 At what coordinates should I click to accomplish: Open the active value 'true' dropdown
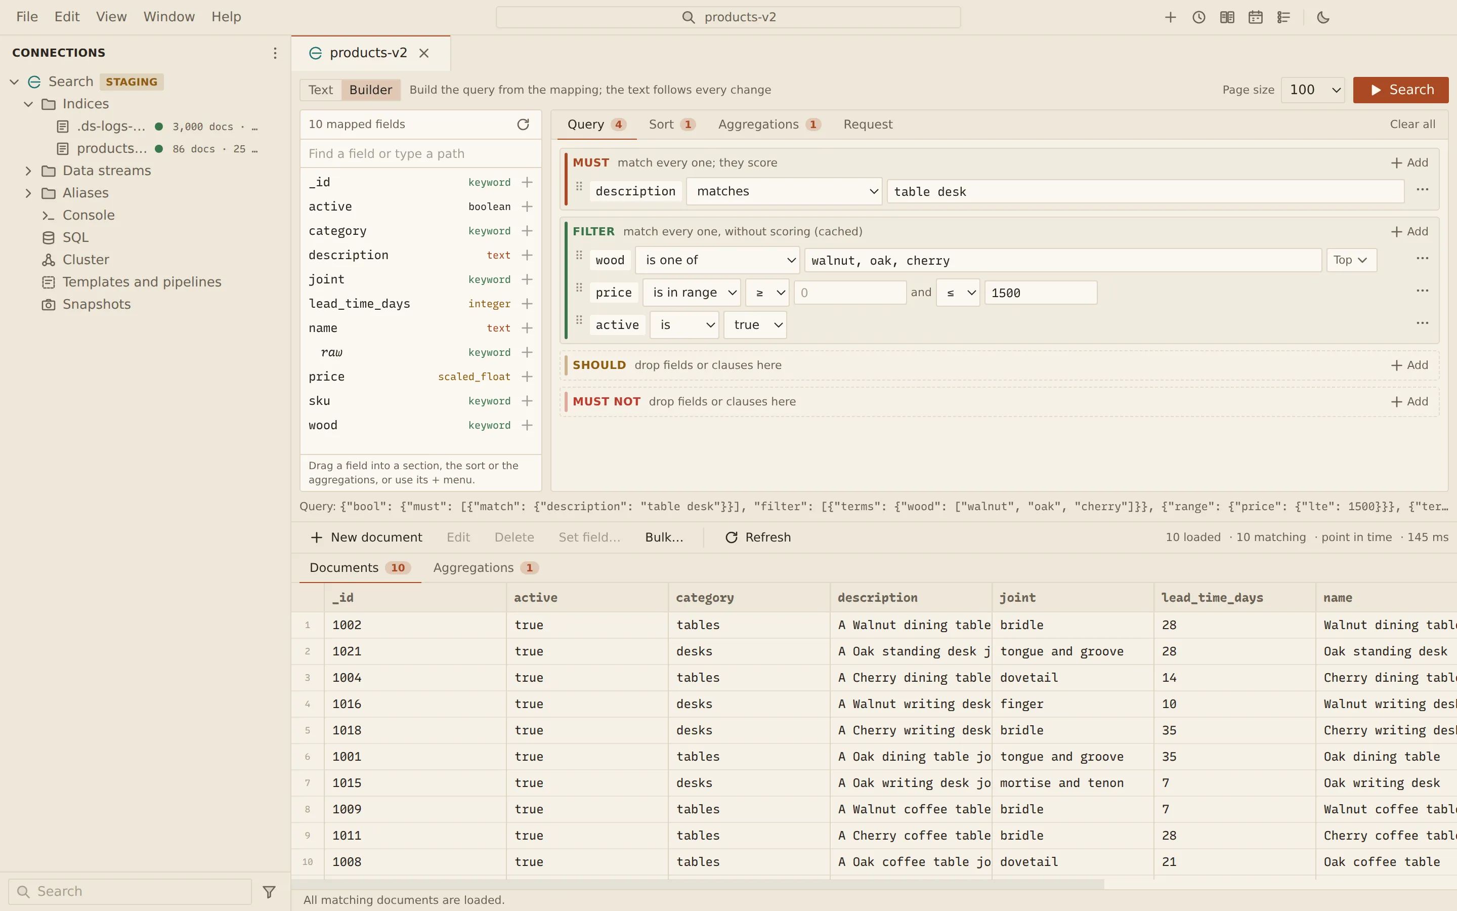tap(755, 325)
